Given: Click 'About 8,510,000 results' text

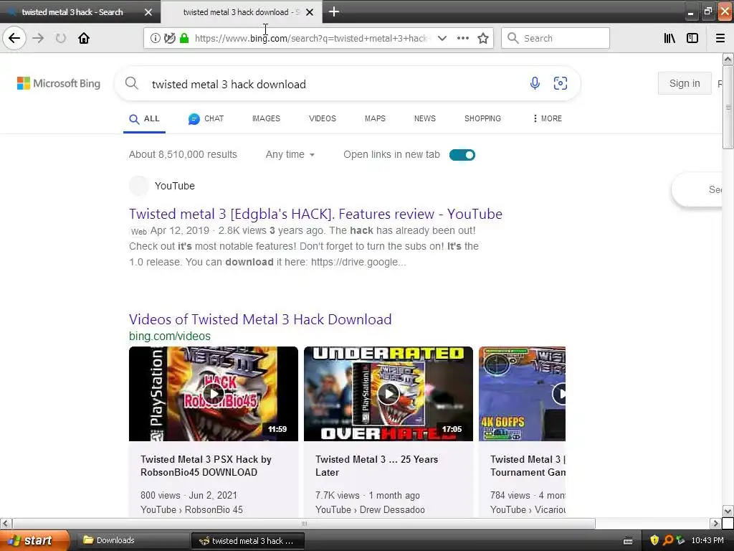Looking at the screenshot, I should (183, 155).
